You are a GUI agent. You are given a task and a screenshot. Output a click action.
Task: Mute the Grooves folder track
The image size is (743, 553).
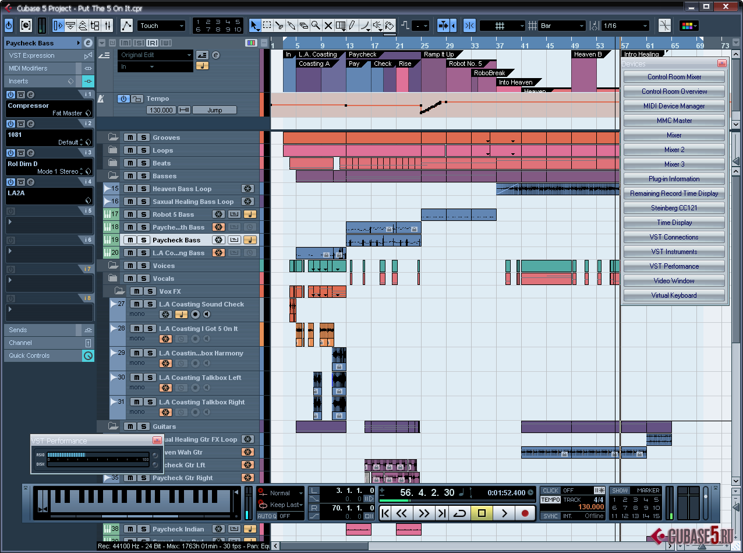pyautogui.click(x=130, y=138)
